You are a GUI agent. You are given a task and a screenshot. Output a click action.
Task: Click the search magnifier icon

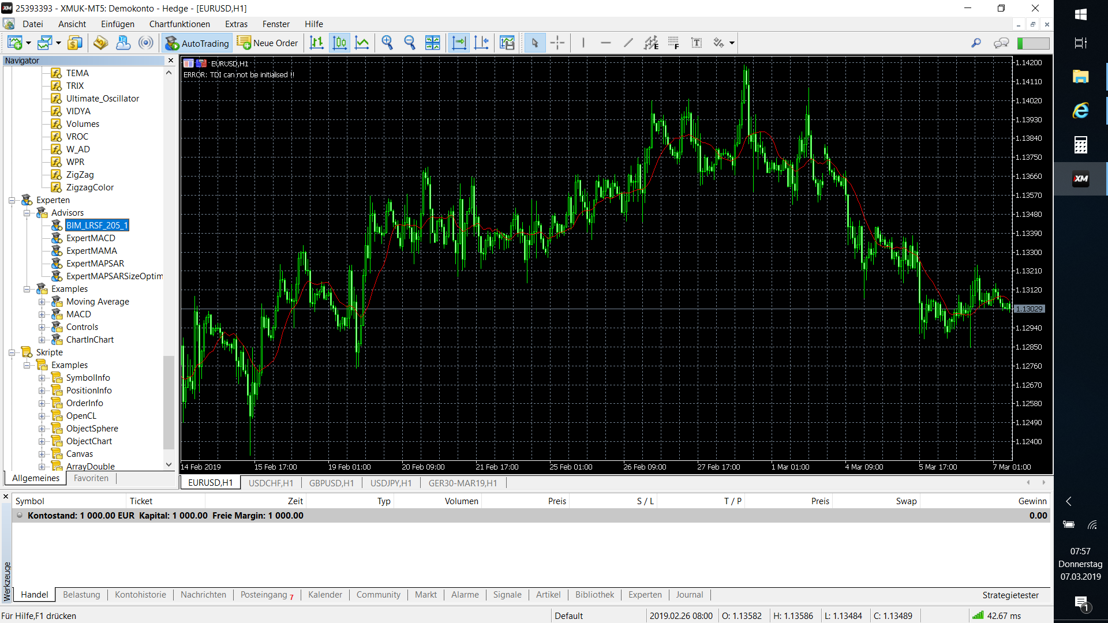tap(976, 43)
